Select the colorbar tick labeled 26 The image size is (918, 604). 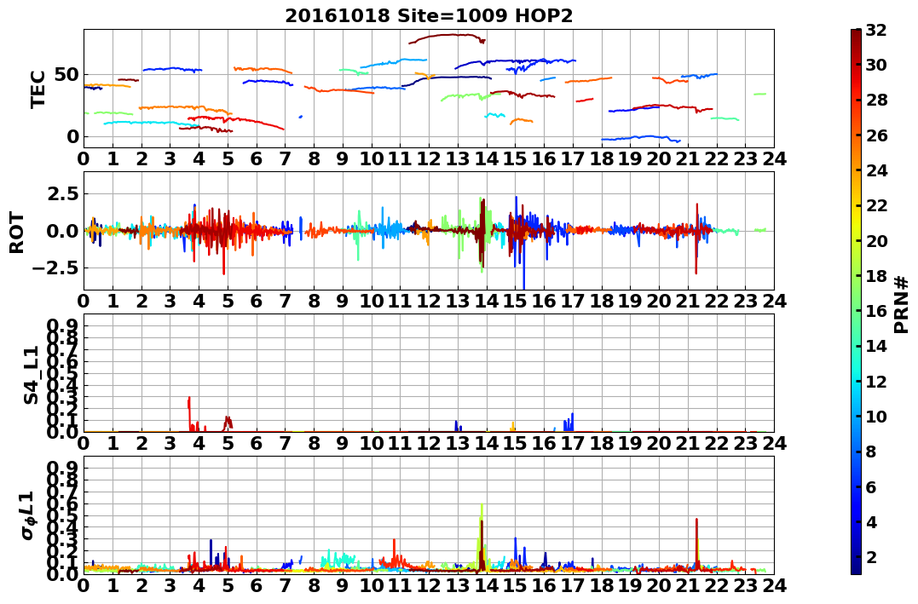876,135
